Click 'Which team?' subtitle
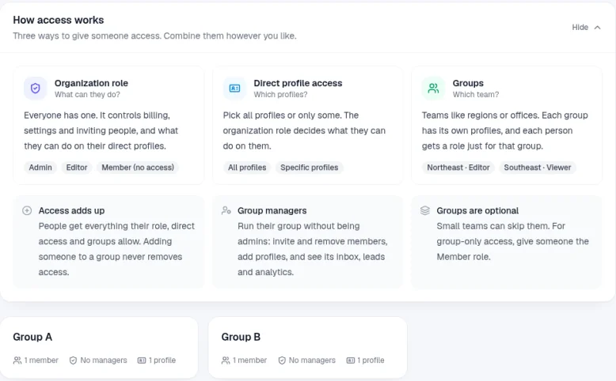Viewport: 616px width, 381px height. (x=476, y=95)
